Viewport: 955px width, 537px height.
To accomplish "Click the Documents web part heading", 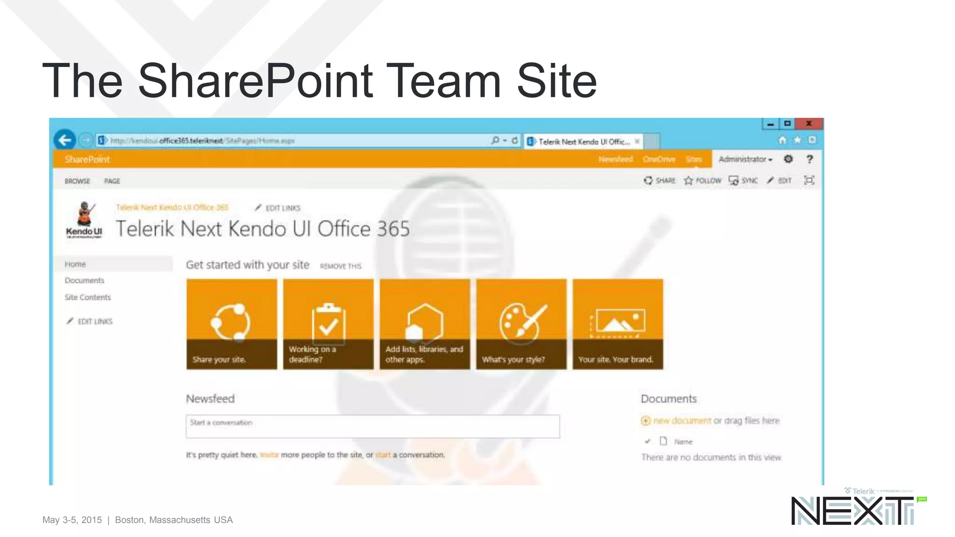I will pyautogui.click(x=669, y=399).
